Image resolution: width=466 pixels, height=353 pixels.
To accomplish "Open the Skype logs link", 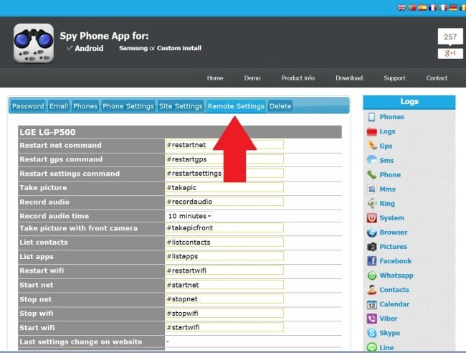I will 389,333.
